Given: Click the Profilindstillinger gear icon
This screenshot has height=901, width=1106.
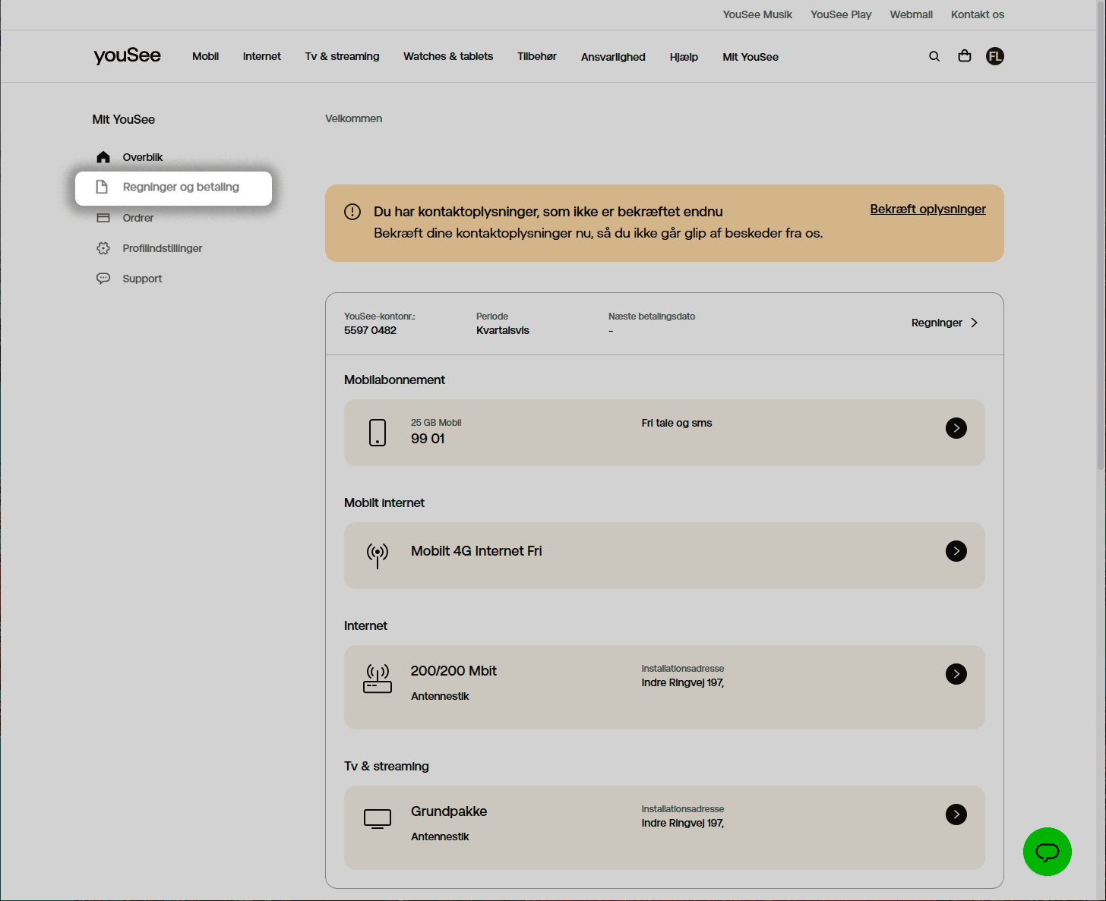Looking at the screenshot, I should 103,248.
